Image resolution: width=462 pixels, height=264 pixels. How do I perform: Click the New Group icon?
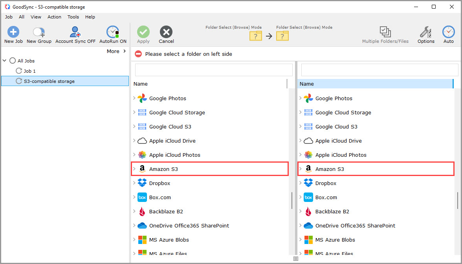39,32
